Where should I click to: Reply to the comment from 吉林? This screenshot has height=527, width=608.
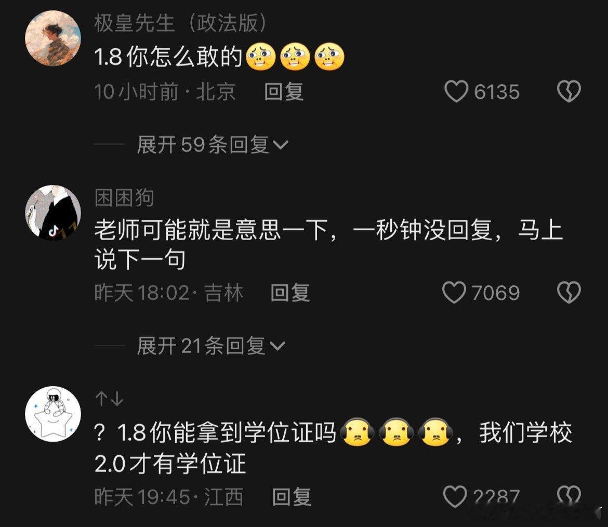pos(290,293)
